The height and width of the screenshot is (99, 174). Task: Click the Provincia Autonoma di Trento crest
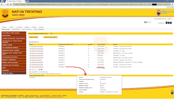(x=159, y=13)
